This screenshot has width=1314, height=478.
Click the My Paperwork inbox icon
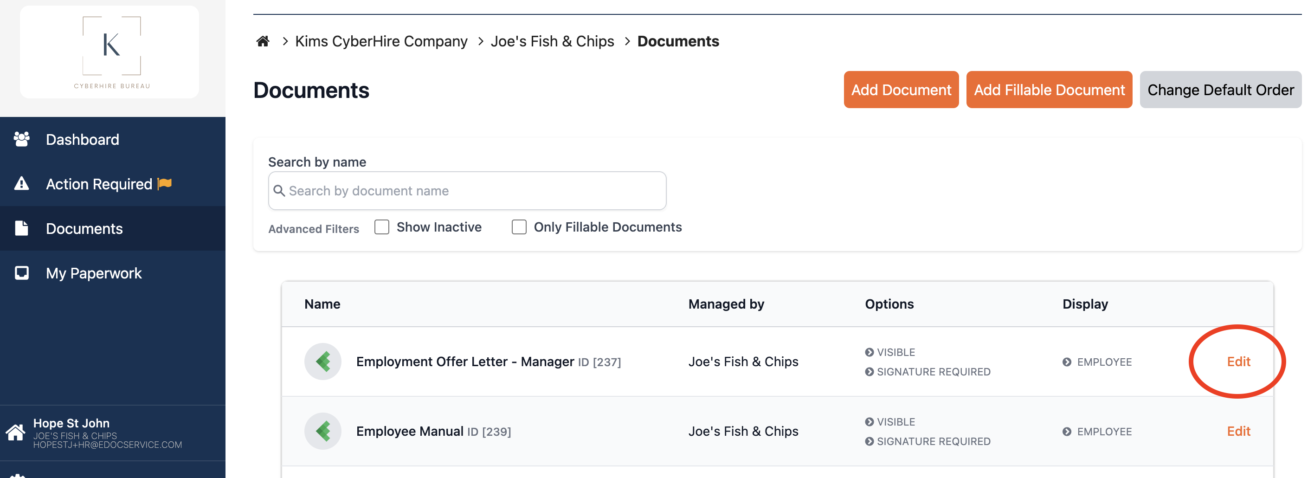21,273
